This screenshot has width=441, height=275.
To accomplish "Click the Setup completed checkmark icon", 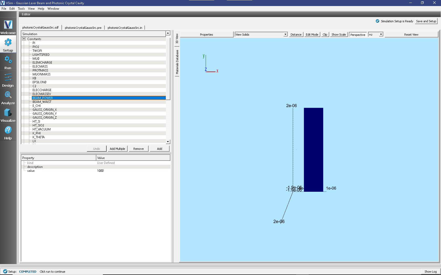I will tap(5, 271).
